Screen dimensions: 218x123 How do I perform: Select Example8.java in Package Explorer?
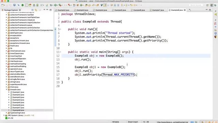pyautogui.click(x=18, y=110)
